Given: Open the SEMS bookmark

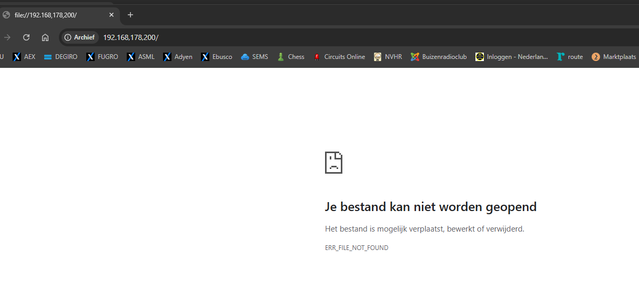Looking at the screenshot, I should tap(255, 57).
